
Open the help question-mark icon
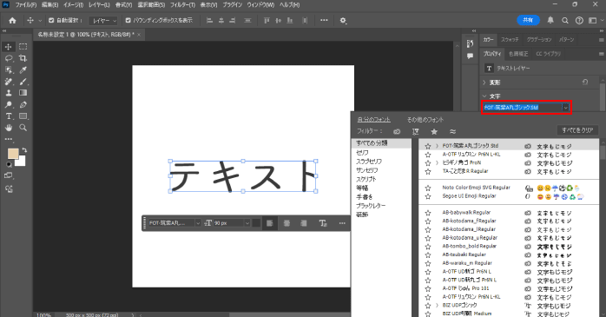coord(579,21)
